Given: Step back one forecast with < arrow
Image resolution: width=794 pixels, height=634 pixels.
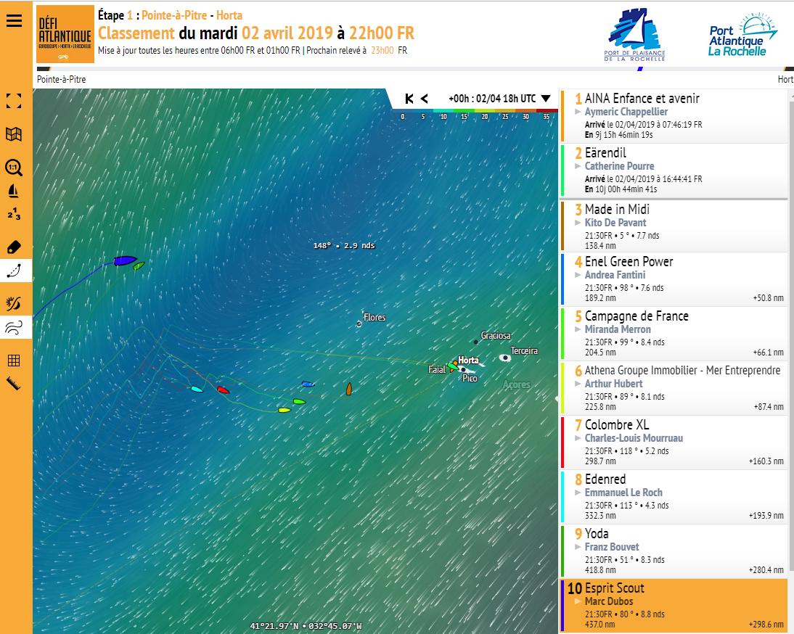Looking at the screenshot, I should 425,99.
